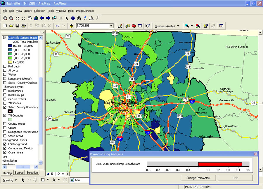Viewport: 263px width, 189px height.
Task: Uncheck the US Background layer
Action: pos(5,144)
